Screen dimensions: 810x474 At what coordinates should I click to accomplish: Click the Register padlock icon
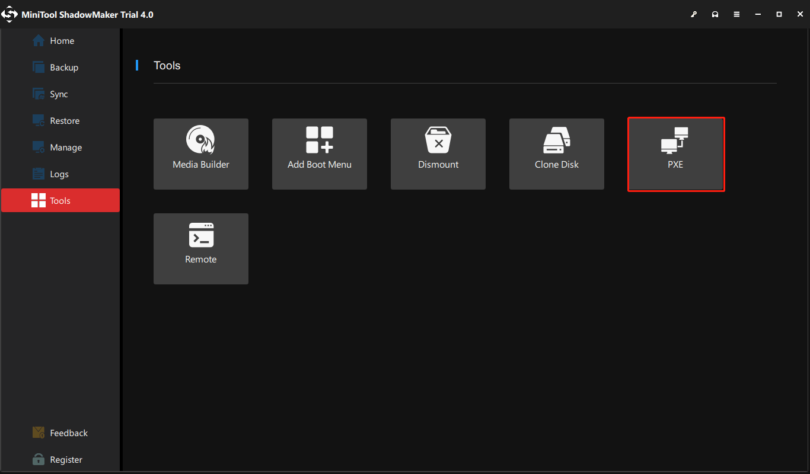coord(39,459)
